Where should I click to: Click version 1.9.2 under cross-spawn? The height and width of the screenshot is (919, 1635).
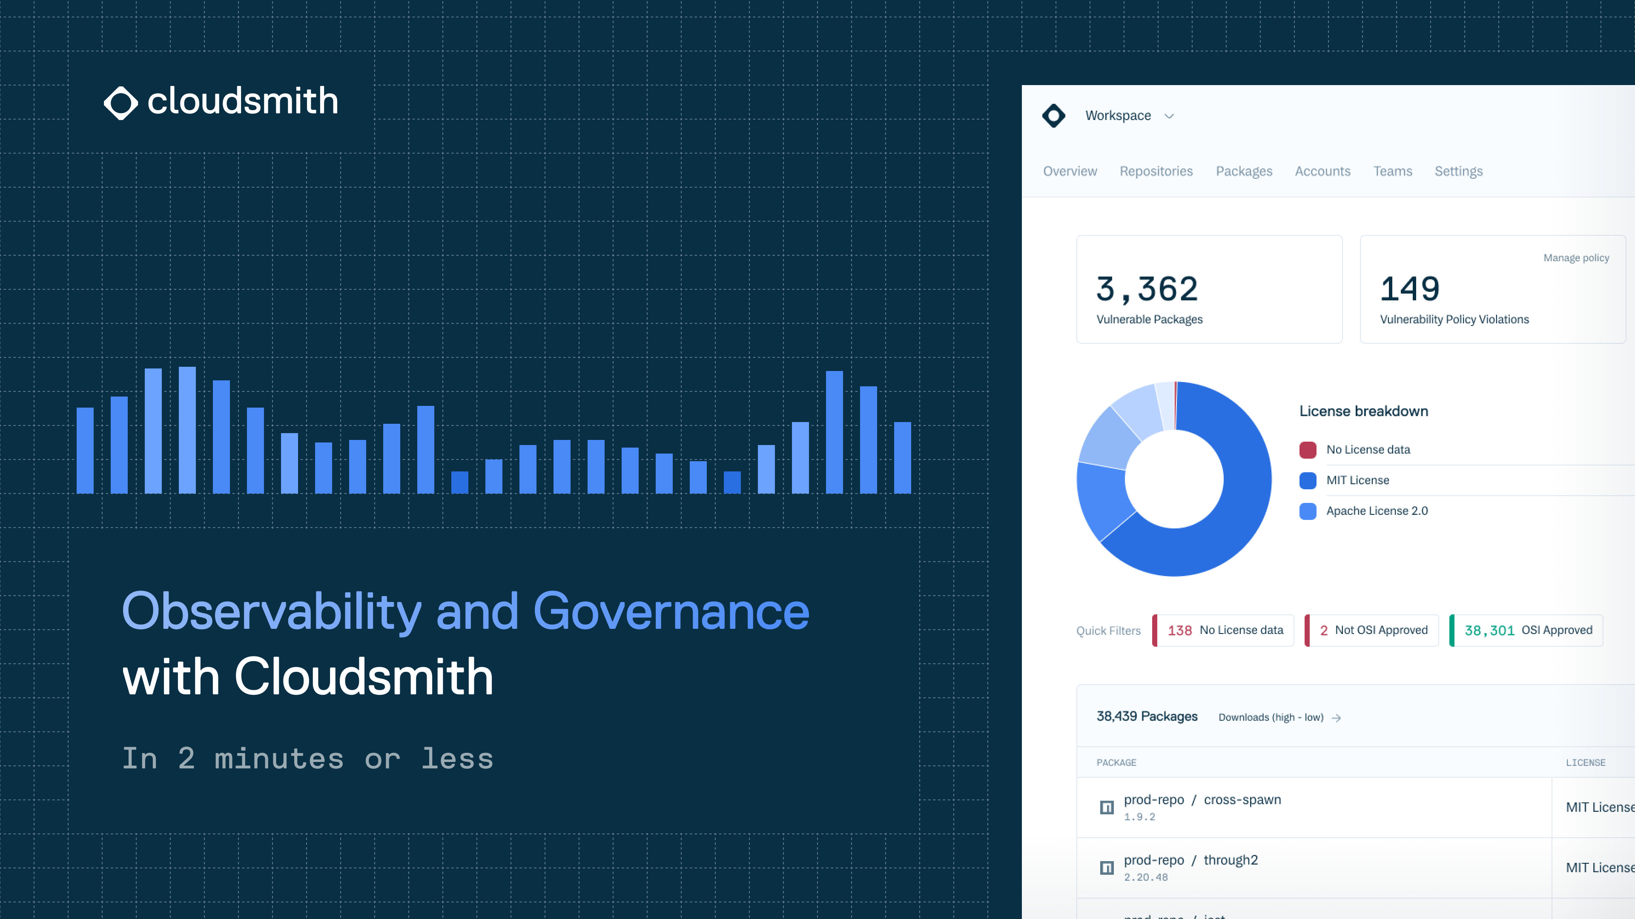[x=1139, y=817]
